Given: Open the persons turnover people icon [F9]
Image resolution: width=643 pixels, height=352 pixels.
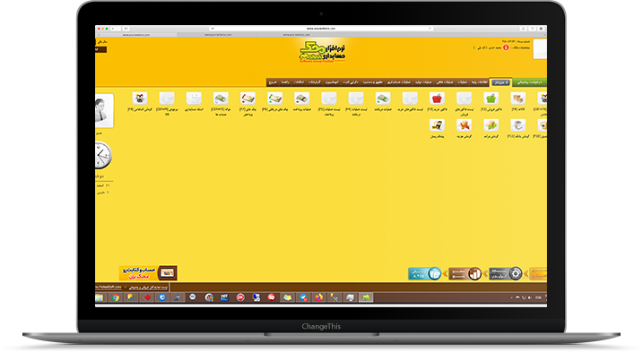Looking at the screenshot, I should 140,99.
